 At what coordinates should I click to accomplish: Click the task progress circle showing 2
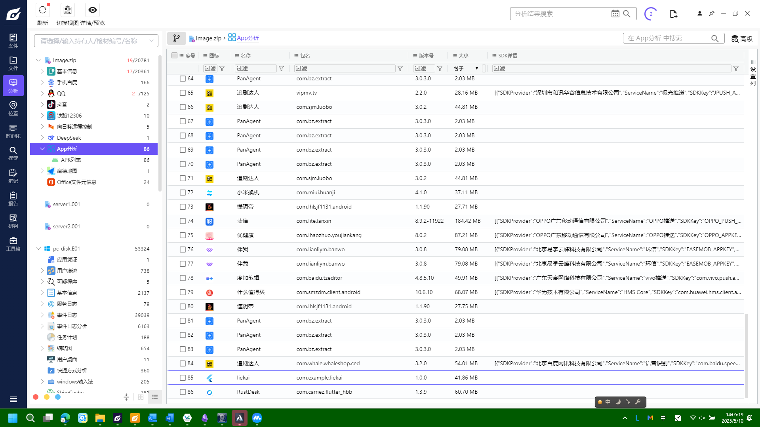point(651,14)
